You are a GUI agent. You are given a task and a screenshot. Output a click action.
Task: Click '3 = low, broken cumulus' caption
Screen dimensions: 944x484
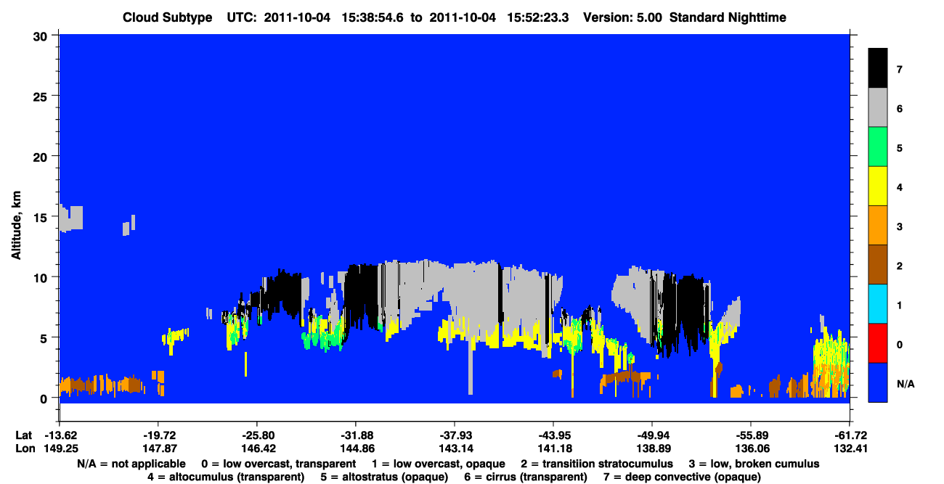(x=754, y=464)
